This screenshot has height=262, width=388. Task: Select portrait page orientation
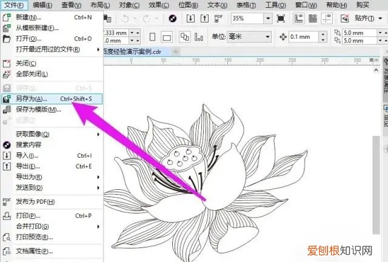pyautogui.click(x=153, y=37)
